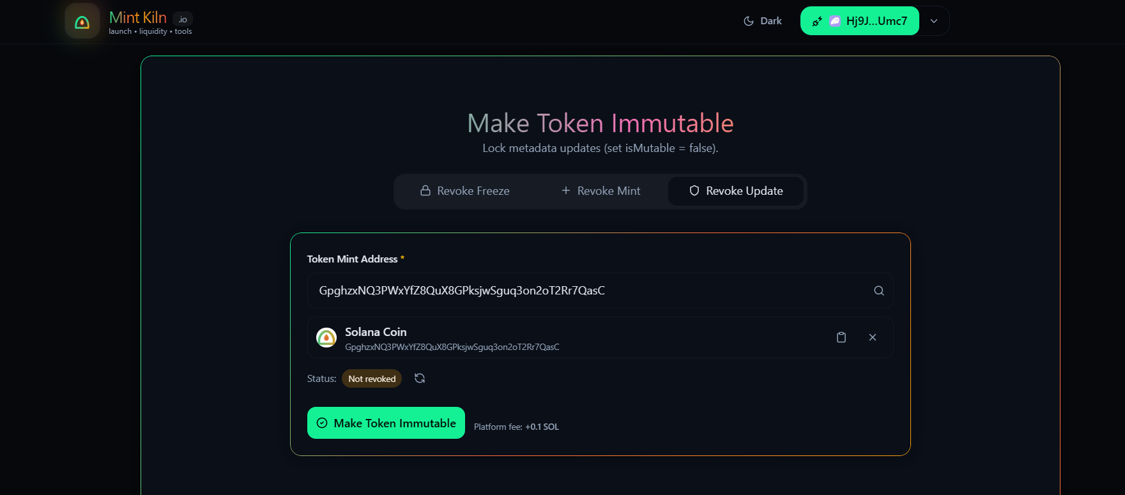Switch to the Revoke Mint tab
The width and height of the screenshot is (1125, 495).
pyautogui.click(x=601, y=190)
